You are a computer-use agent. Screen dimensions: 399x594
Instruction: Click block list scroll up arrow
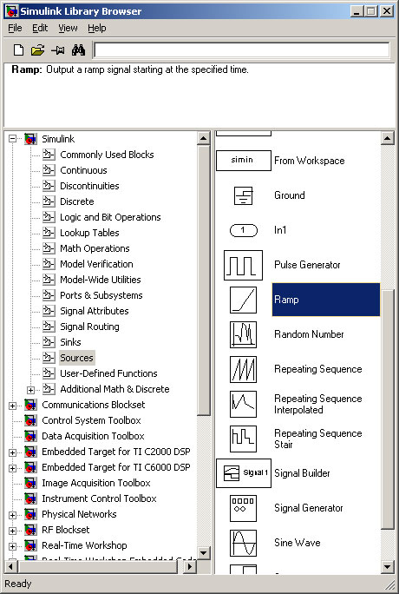387,138
